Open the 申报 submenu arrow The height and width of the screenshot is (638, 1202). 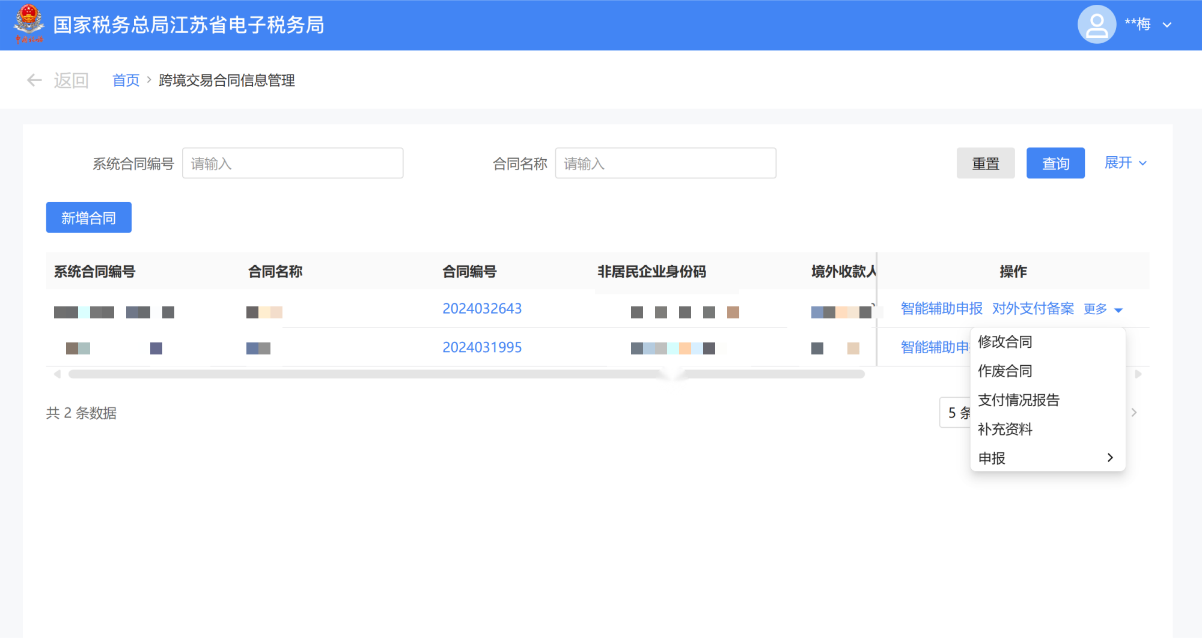tap(1109, 458)
